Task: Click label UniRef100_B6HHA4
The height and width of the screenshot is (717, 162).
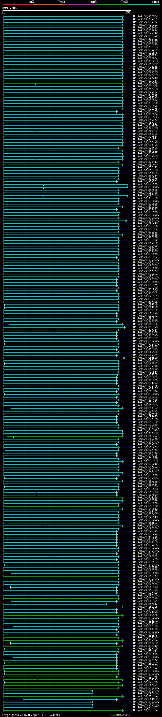Action: click(x=145, y=391)
